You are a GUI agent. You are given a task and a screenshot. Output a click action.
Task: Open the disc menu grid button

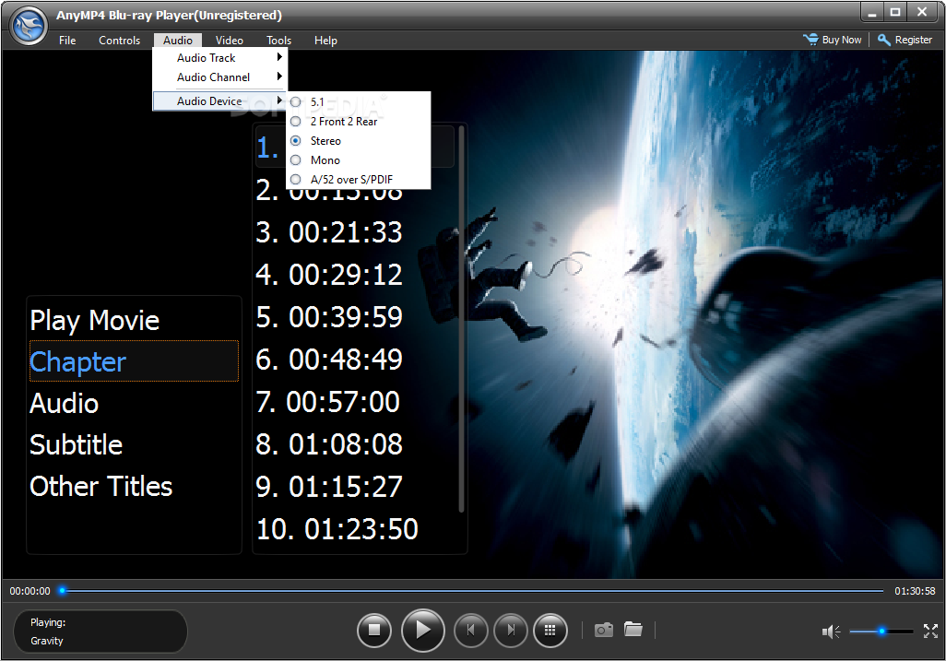550,631
